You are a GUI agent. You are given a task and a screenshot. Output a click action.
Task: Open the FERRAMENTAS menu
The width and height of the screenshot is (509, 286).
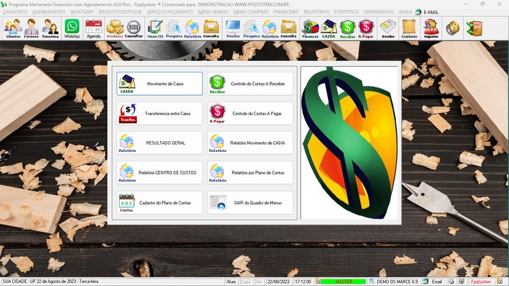click(379, 12)
